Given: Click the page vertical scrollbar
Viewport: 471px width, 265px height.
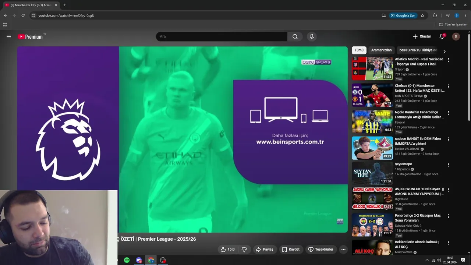Looking at the screenshot, I should 469,77.
